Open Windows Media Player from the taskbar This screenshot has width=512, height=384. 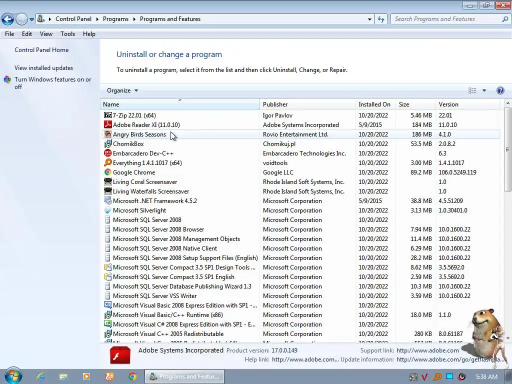click(x=86, y=376)
